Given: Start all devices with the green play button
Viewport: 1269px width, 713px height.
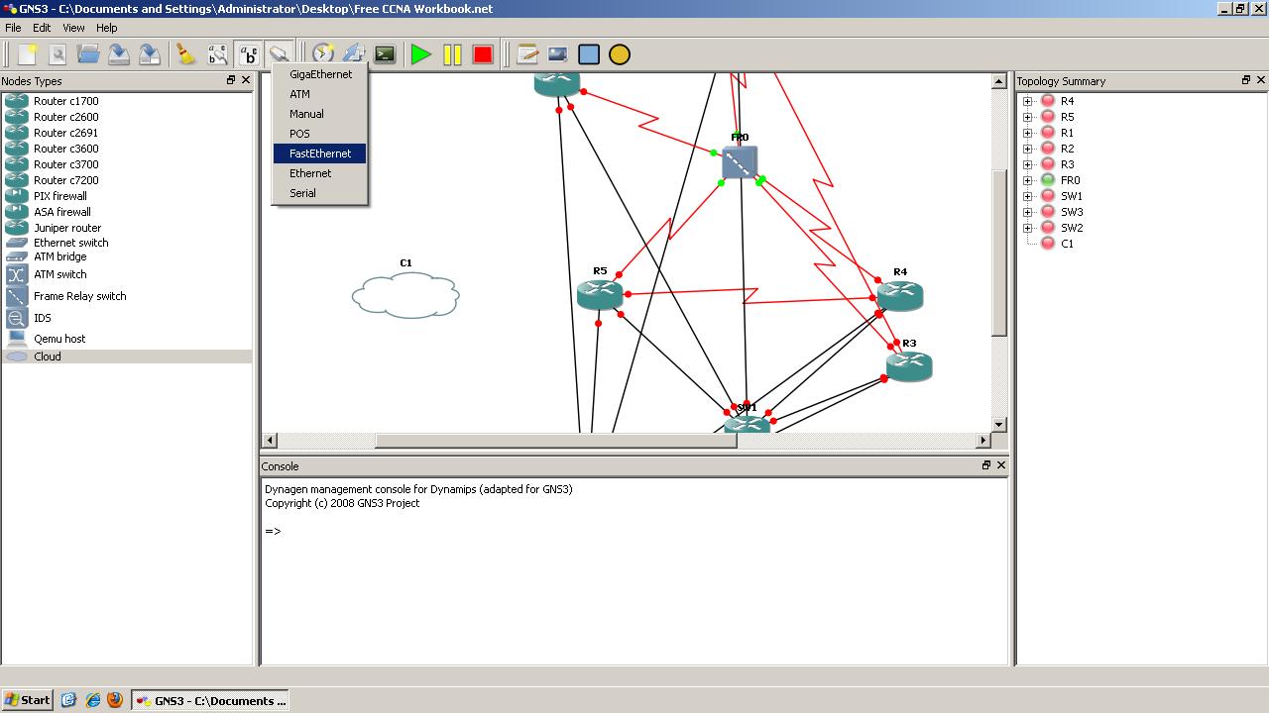Looking at the screenshot, I should (x=421, y=54).
